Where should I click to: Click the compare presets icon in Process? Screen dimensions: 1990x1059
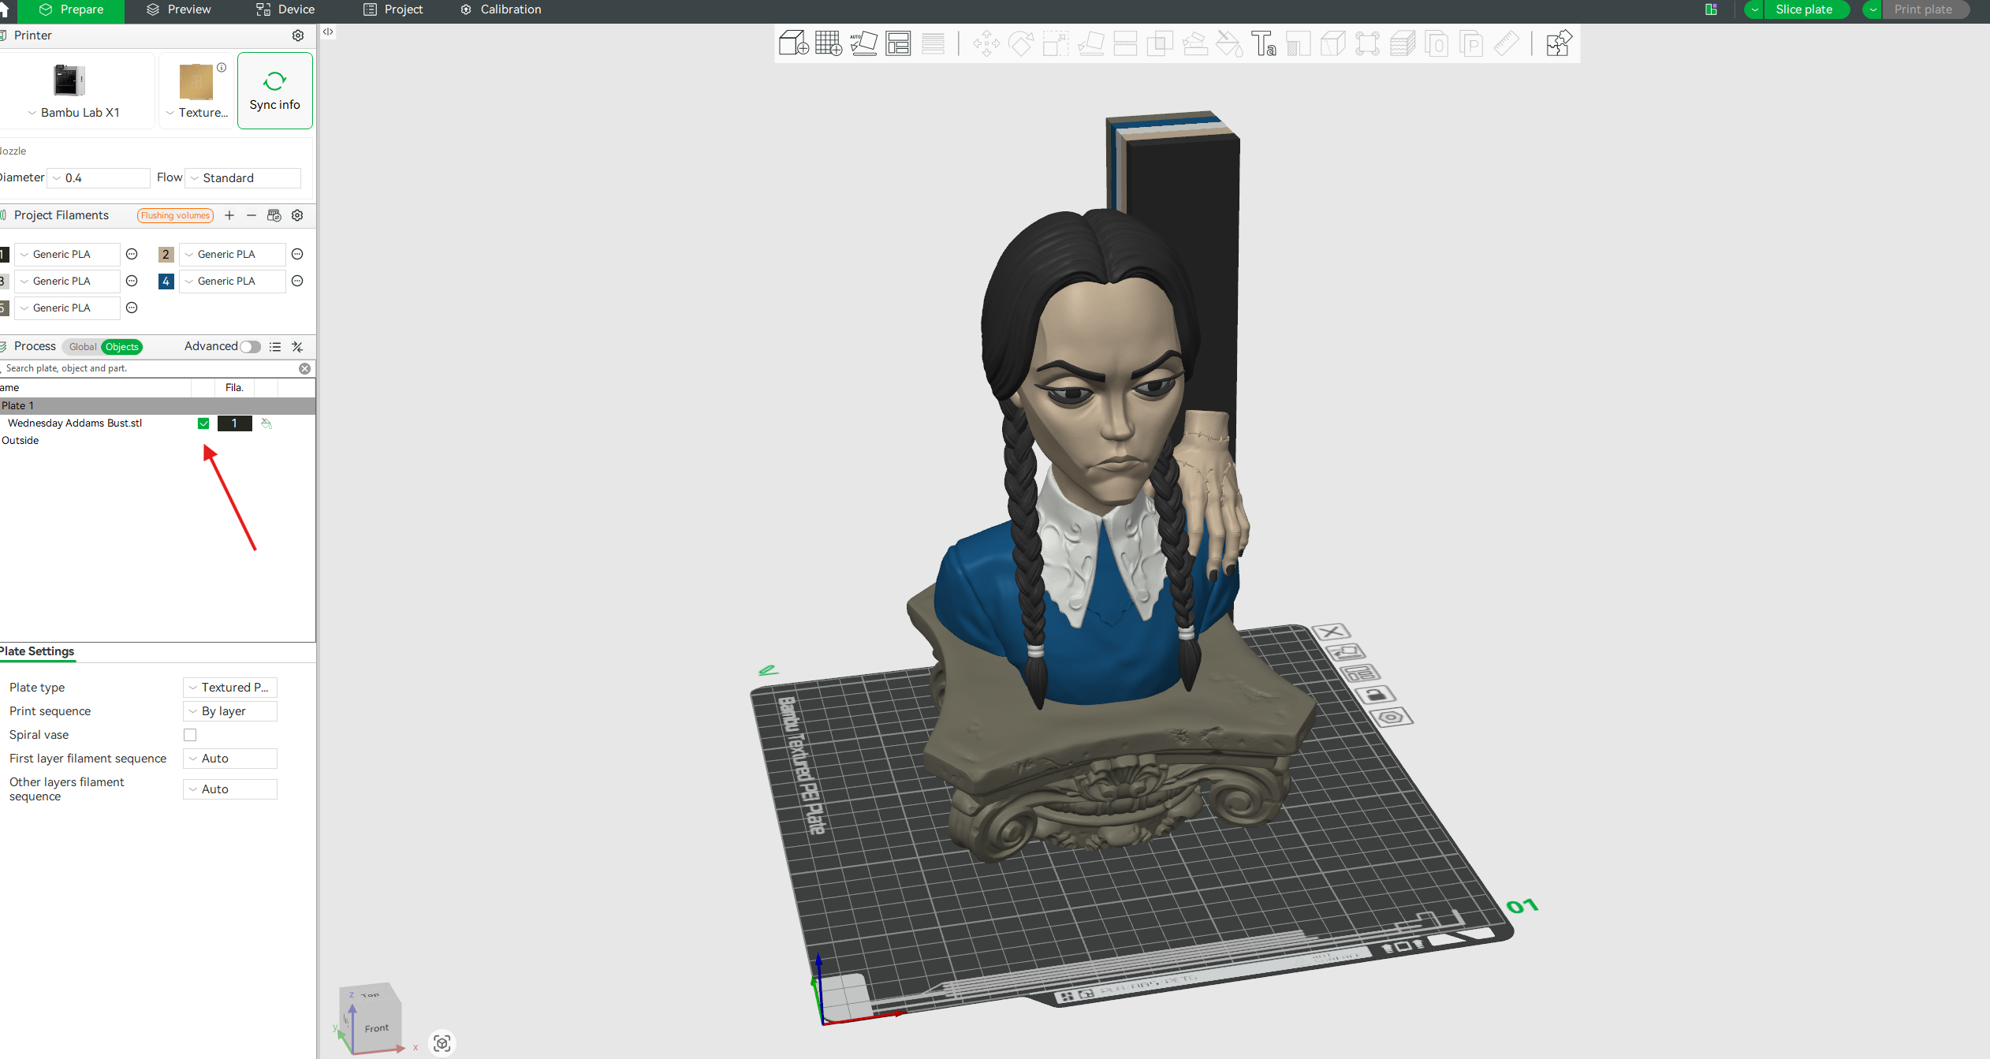(x=297, y=347)
